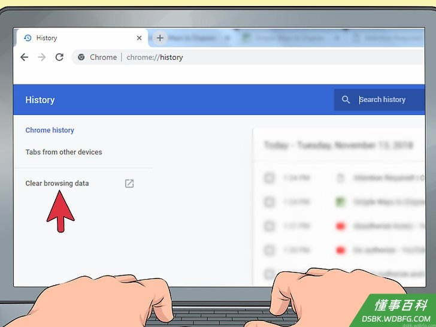Click the chrome://history address bar
Image resolution: width=436 pixels, height=327 pixels.
point(247,57)
